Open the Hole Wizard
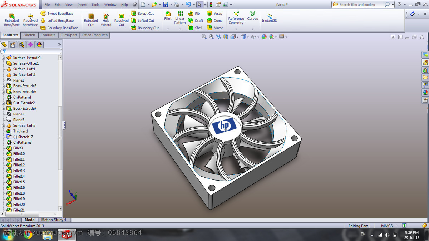The height and width of the screenshot is (241, 429). 106,20
